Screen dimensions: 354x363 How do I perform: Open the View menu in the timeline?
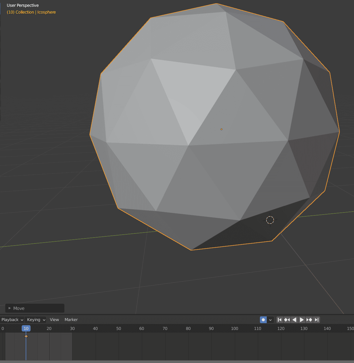click(54, 320)
